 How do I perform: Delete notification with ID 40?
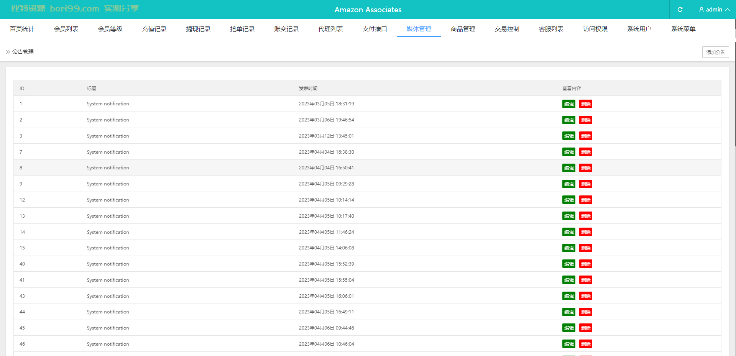point(586,264)
